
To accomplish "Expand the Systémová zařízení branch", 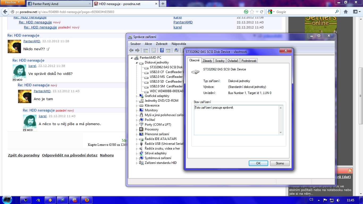I will [137, 158].
